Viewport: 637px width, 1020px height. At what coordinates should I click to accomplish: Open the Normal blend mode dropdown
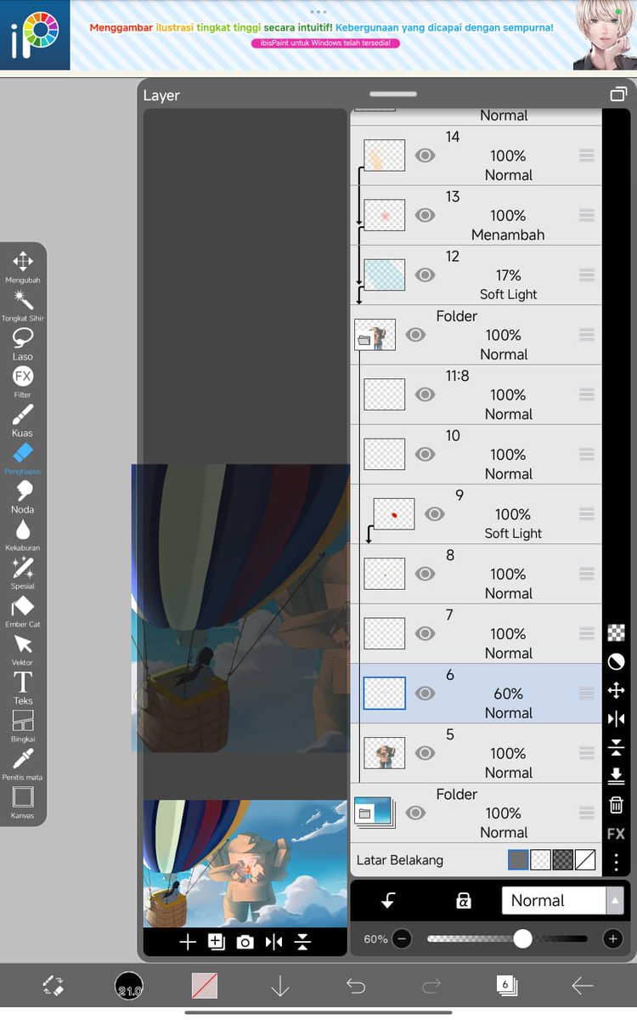(563, 901)
